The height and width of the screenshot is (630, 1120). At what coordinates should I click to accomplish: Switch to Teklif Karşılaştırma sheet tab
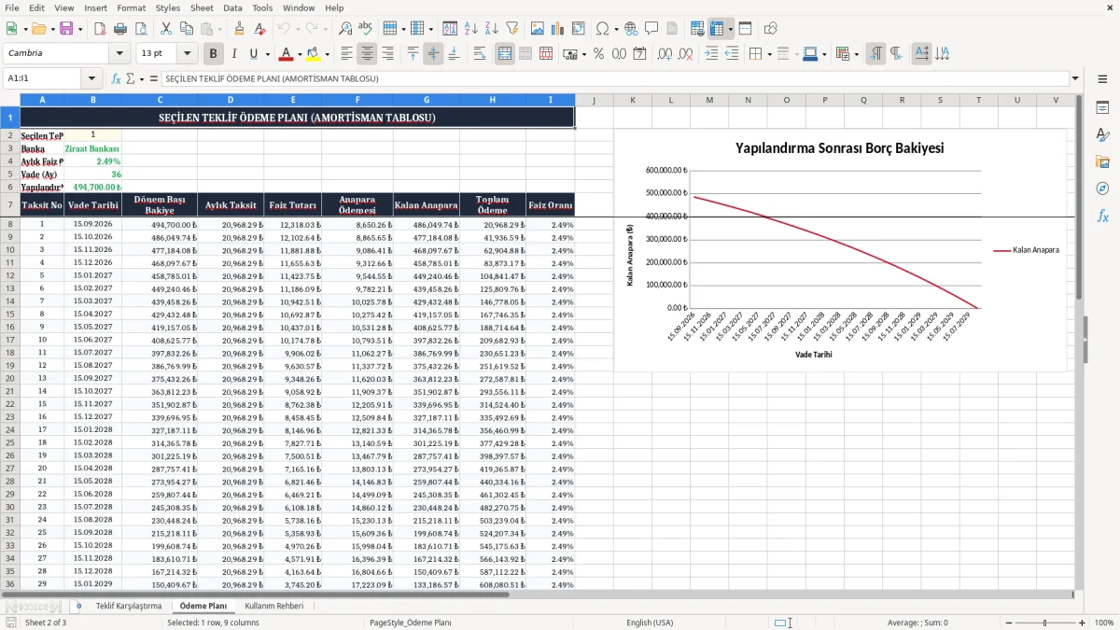[129, 606]
